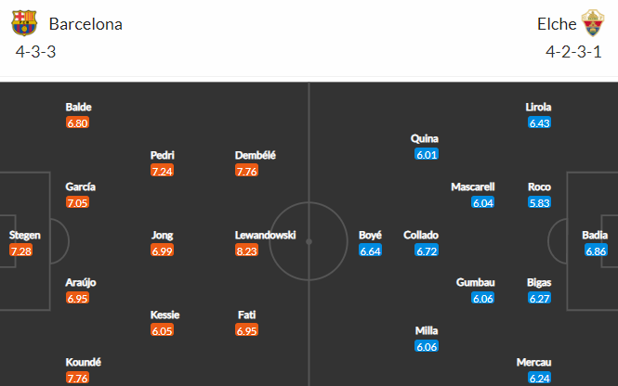Open player Balde's details

(x=78, y=107)
